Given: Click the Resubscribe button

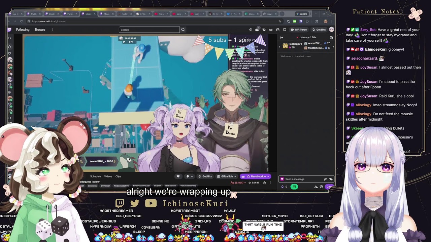Looking at the screenshot, I should click(255, 176).
